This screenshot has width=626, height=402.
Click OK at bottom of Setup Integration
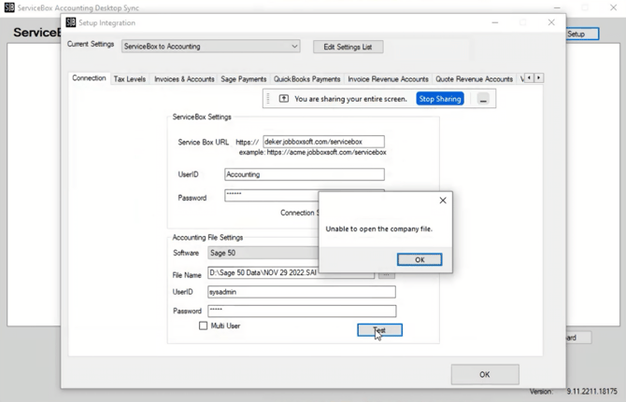pyautogui.click(x=485, y=375)
